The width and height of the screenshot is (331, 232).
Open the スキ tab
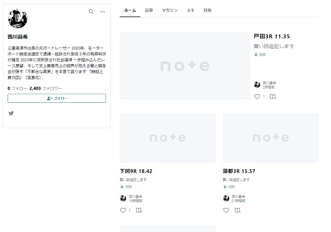point(190,10)
